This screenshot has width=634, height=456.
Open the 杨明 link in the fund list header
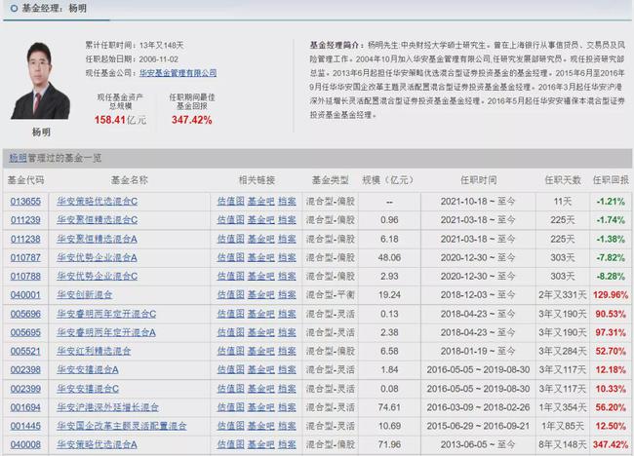click(18, 158)
